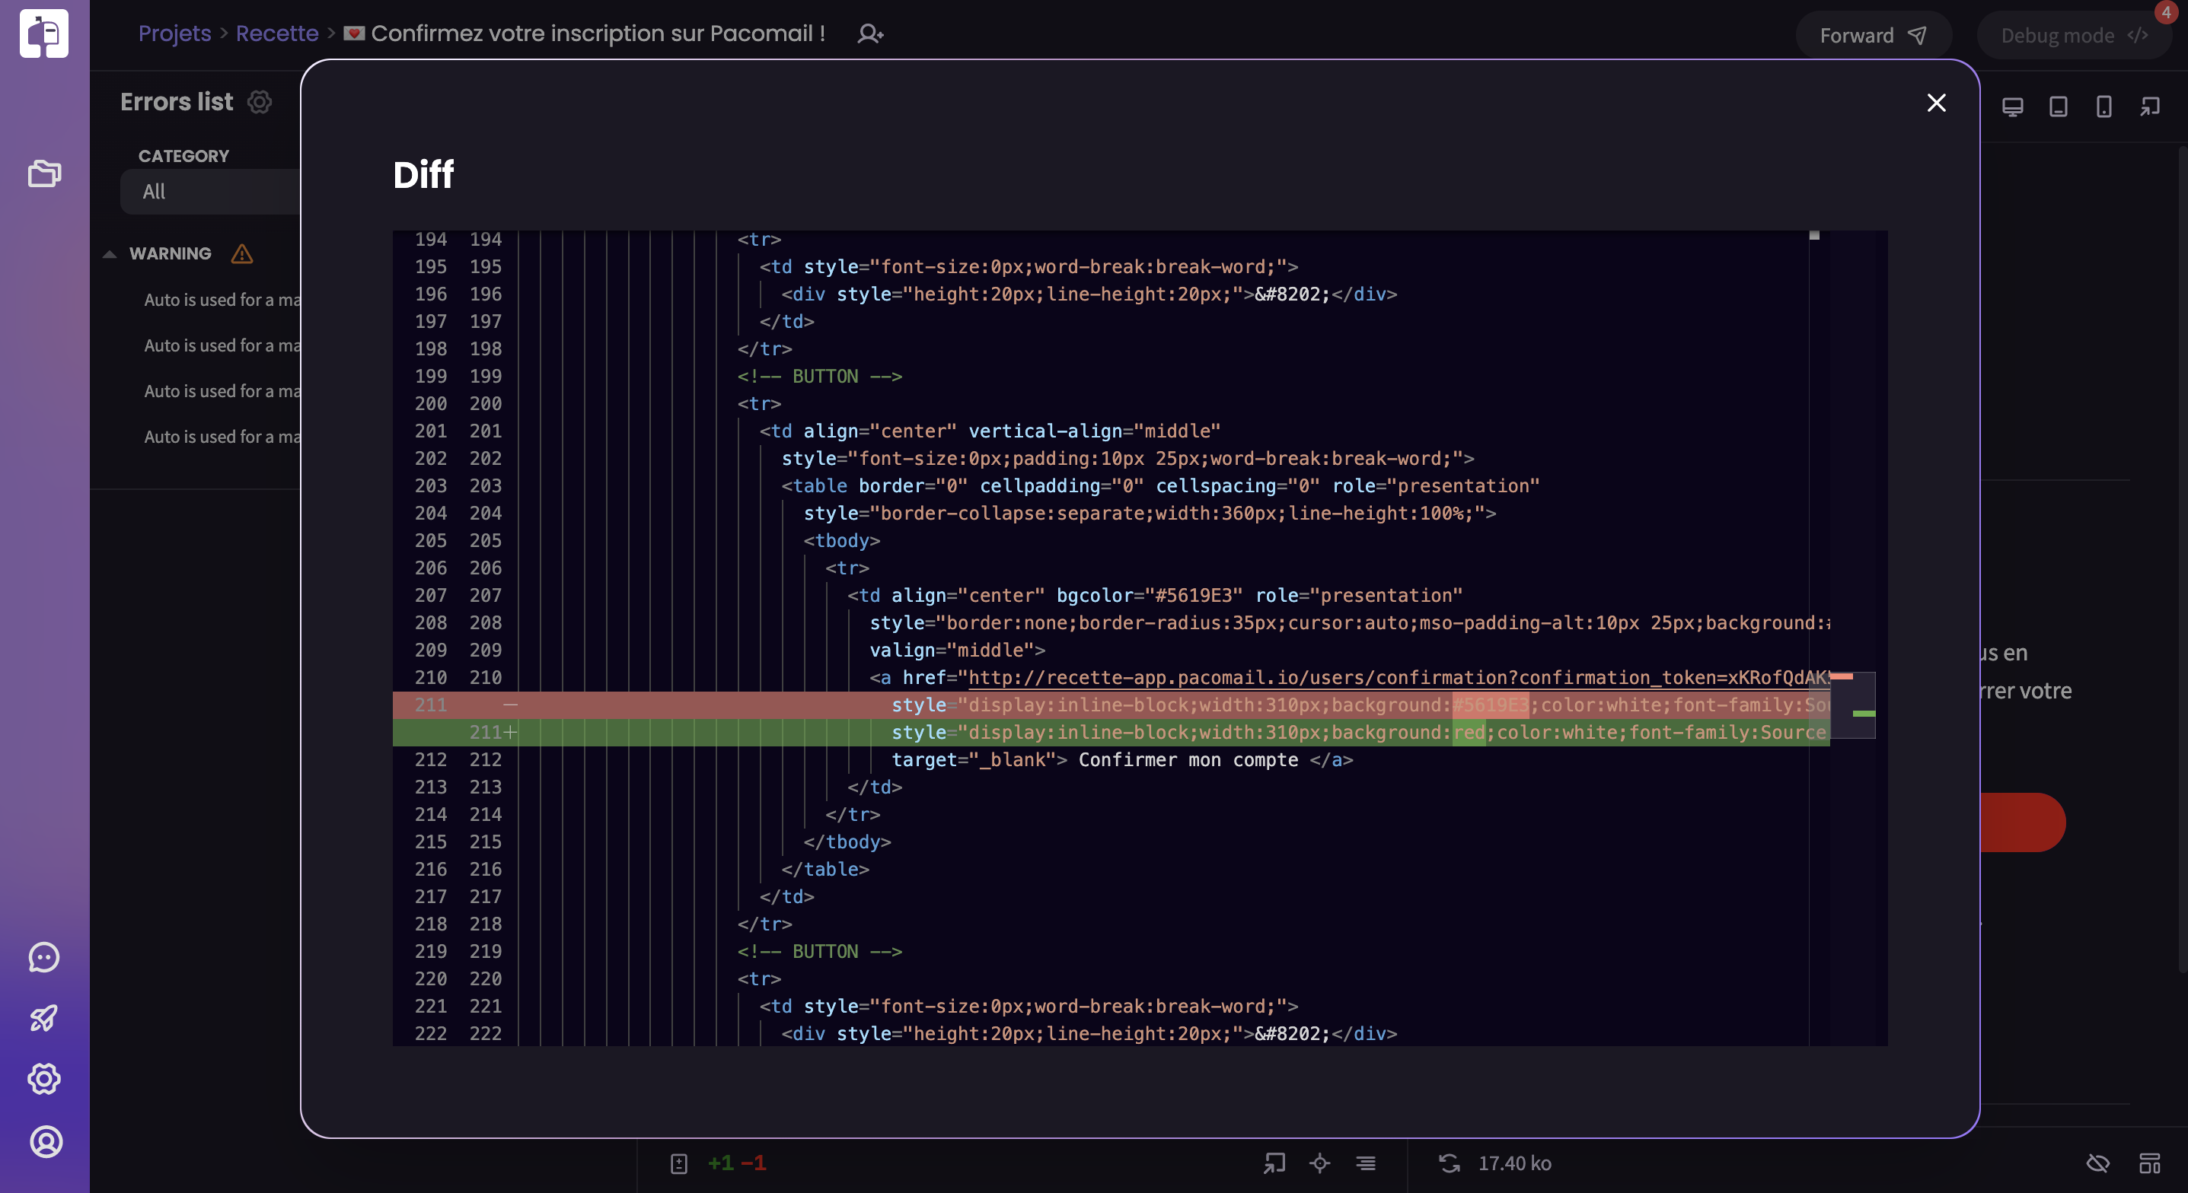Click the add collaborator icon
The image size is (2188, 1193).
click(x=871, y=34)
